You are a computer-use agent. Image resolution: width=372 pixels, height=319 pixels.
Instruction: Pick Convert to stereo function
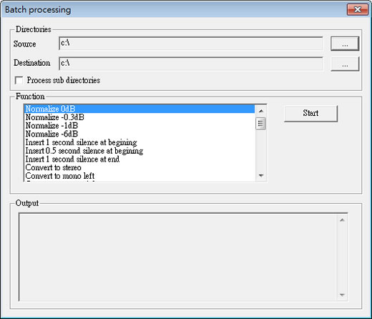click(139, 167)
